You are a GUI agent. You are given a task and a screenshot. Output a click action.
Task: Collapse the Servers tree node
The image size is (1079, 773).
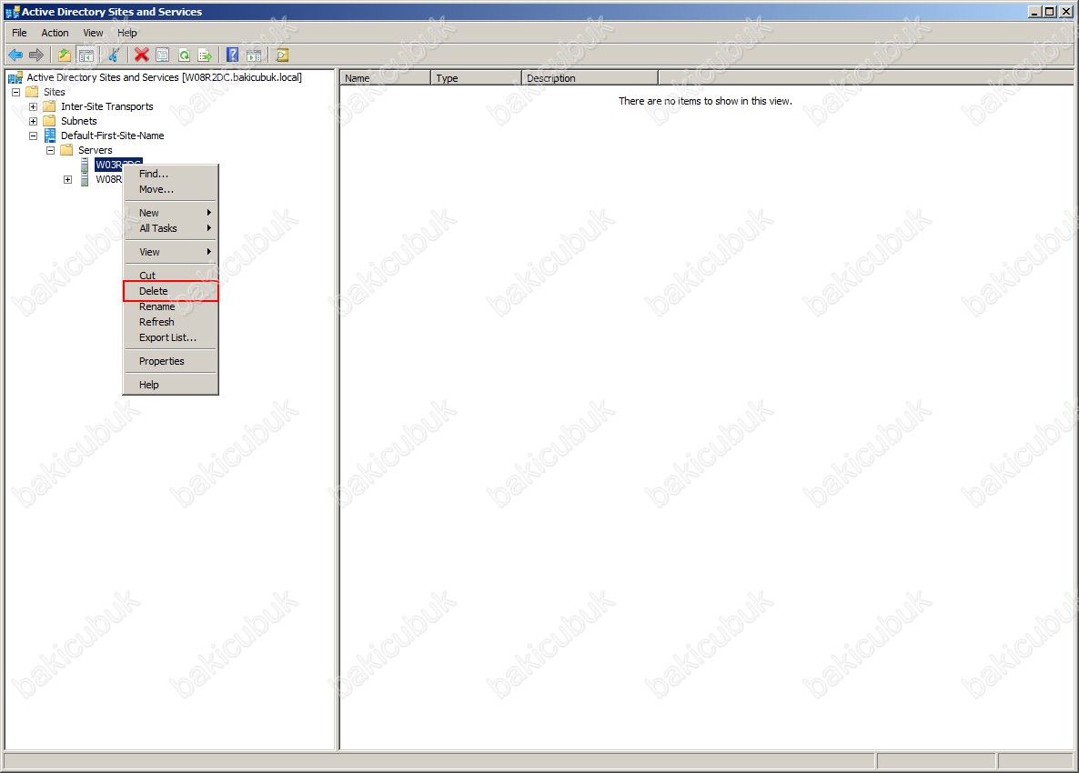(x=50, y=150)
